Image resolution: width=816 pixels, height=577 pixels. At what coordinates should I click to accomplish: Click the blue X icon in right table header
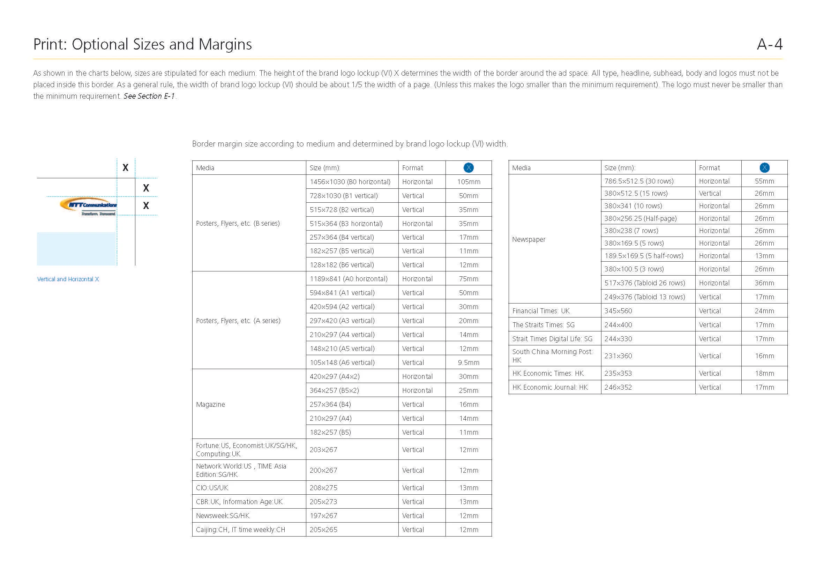pos(764,168)
